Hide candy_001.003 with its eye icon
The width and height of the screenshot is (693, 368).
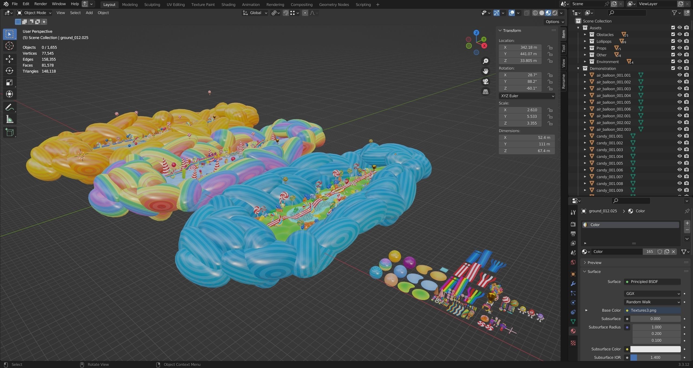[x=680, y=149]
